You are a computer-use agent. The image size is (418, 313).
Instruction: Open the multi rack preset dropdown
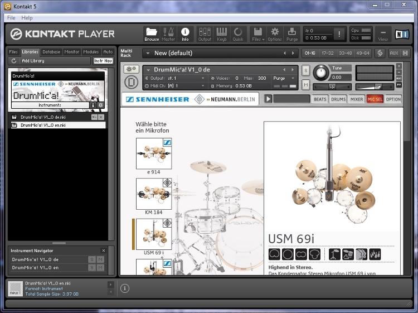(x=148, y=53)
